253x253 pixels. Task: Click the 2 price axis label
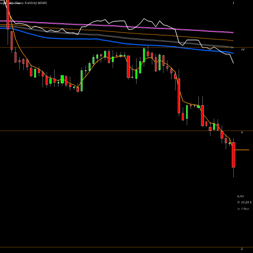point(242,249)
